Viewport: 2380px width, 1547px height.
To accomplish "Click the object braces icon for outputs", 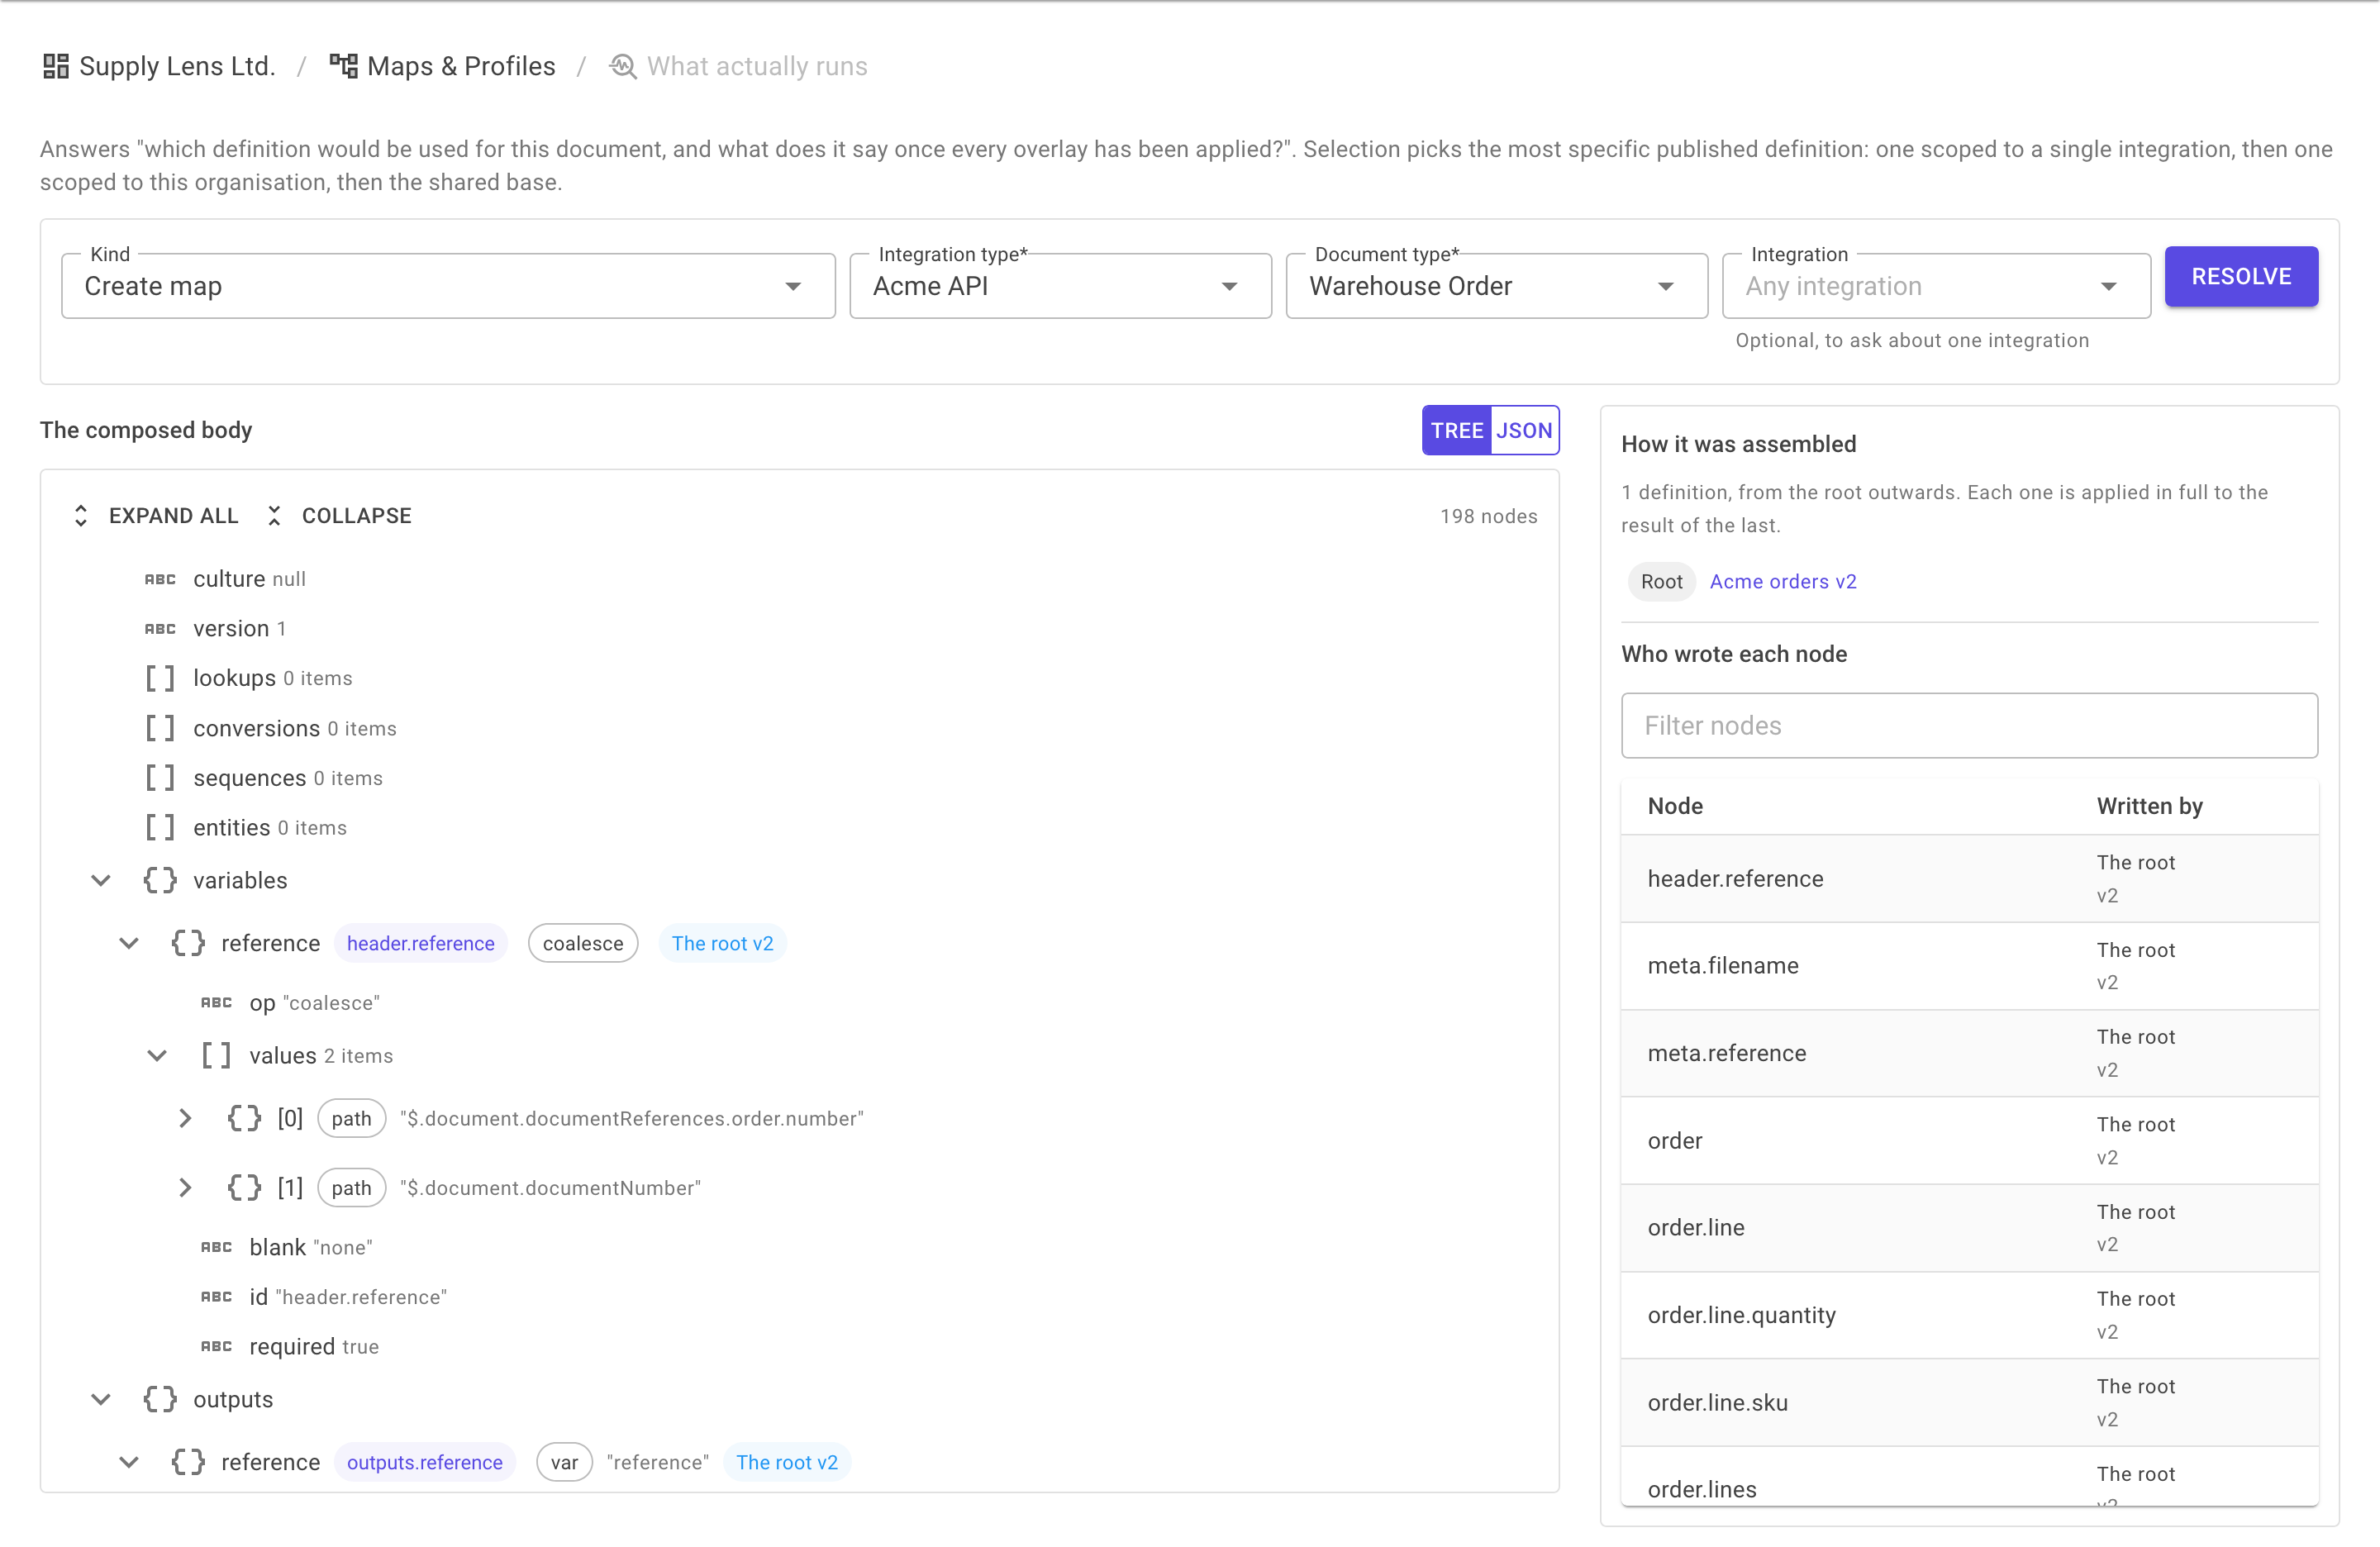I will pyautogui.click(x=160, y=1399).
